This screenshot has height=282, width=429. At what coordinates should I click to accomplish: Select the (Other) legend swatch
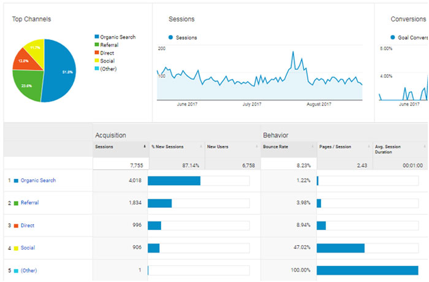97,68
